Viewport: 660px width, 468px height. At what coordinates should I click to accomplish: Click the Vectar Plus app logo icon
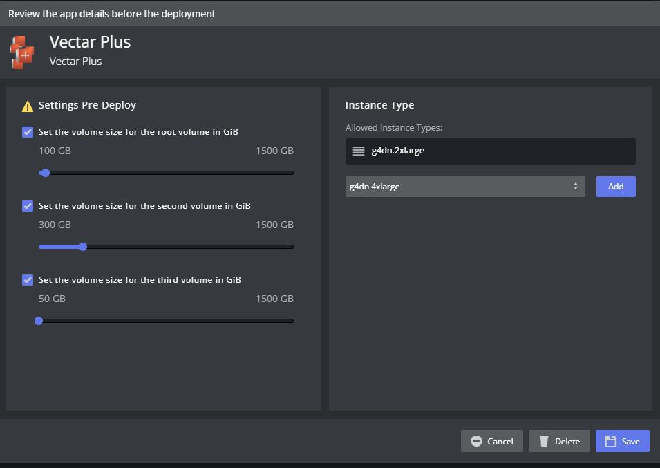22,52
